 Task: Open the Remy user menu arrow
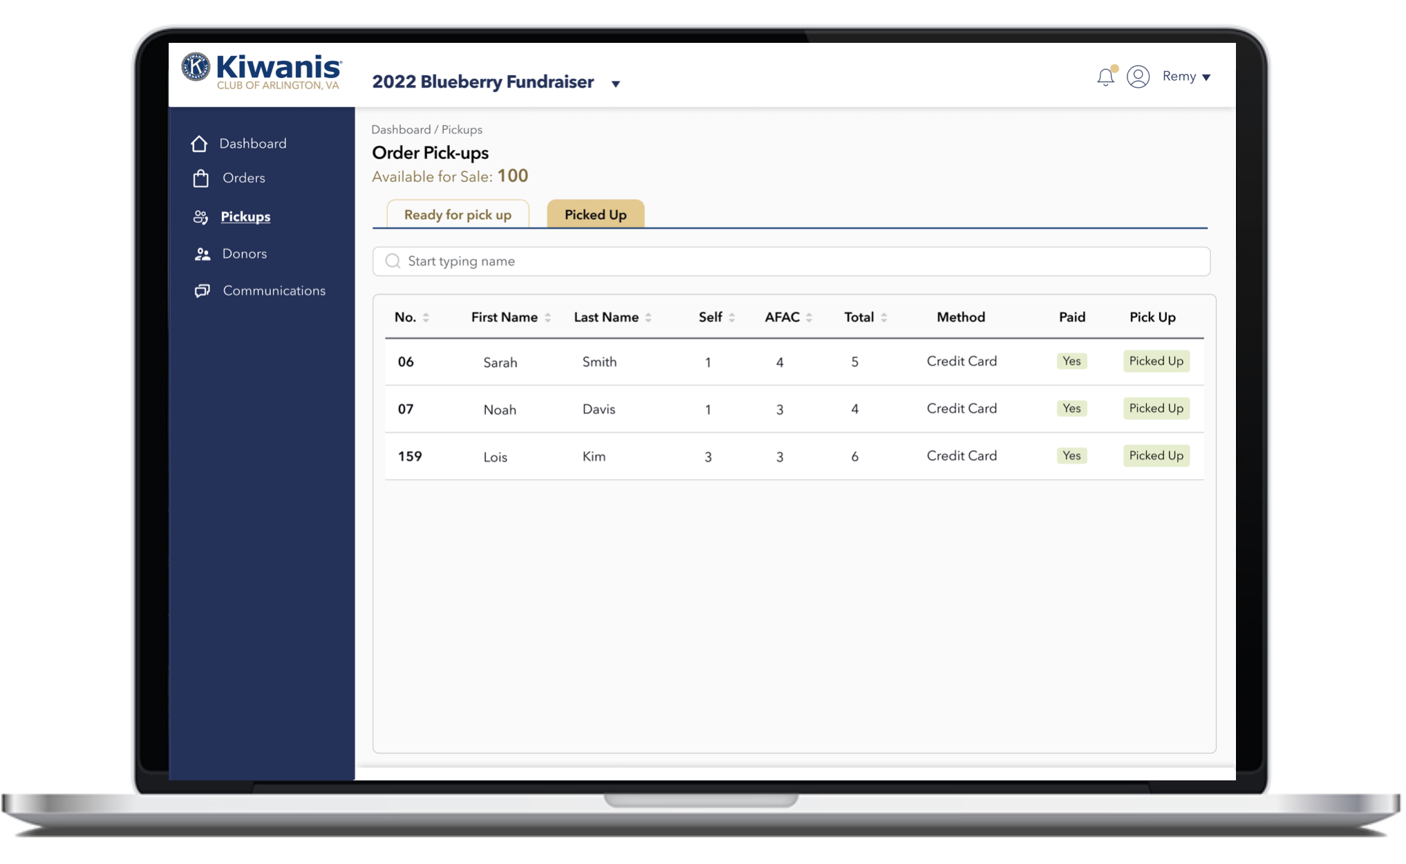point(1206,77)
